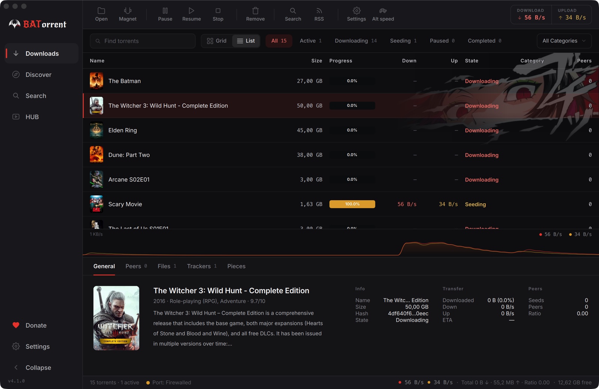Sort torrents by Progress column
Screen dimensions: 599x389
coord(341,61)
